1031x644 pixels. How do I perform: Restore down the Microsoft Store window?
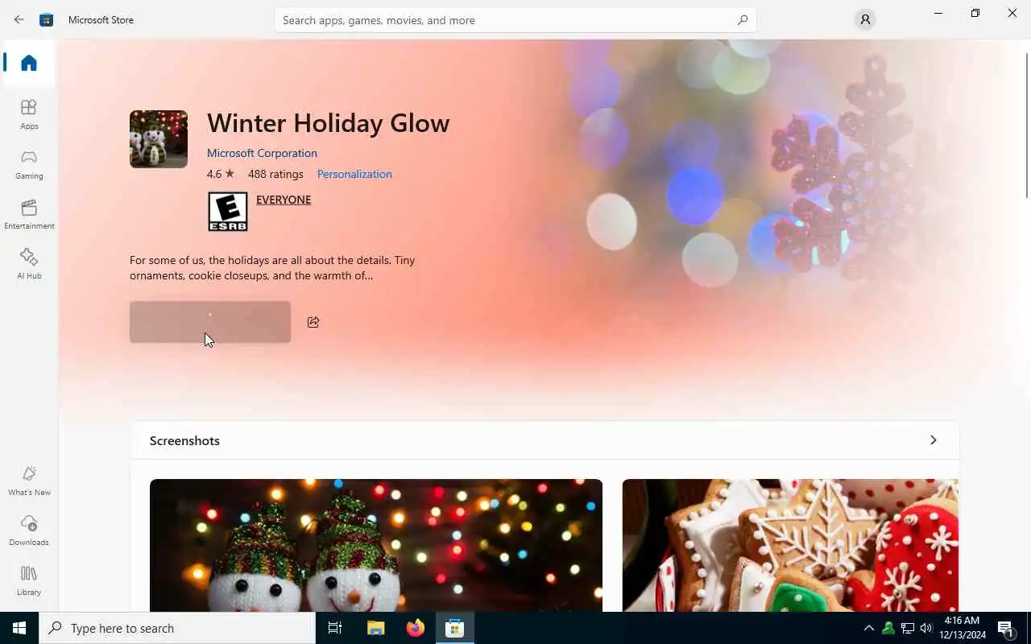coord(975,13)
